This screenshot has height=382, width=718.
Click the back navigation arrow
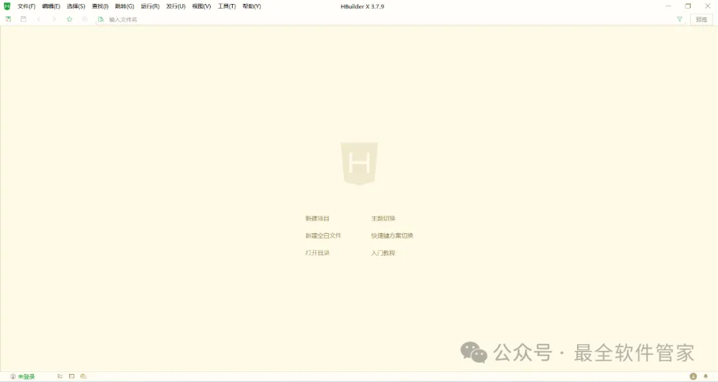pos(39,19)
